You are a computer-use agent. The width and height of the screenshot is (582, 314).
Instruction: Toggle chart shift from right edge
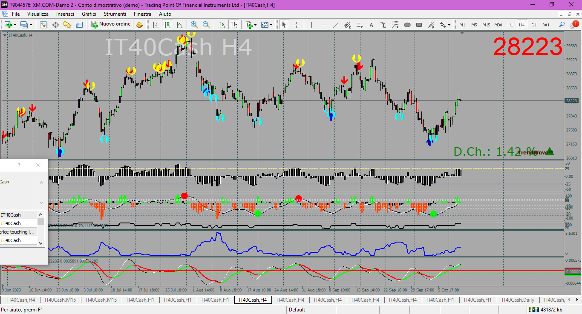click(x=233, y=25)
